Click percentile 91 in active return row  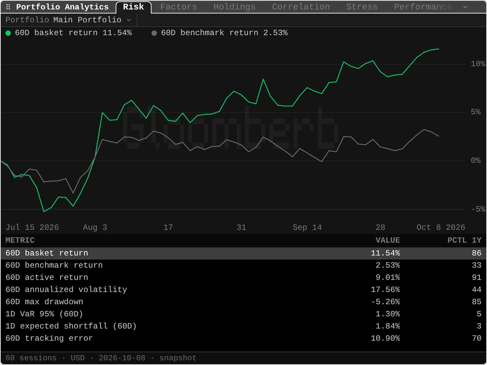477,277
